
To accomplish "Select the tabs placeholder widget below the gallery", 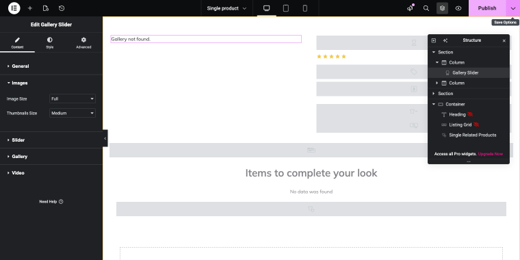I will [311, 150].
